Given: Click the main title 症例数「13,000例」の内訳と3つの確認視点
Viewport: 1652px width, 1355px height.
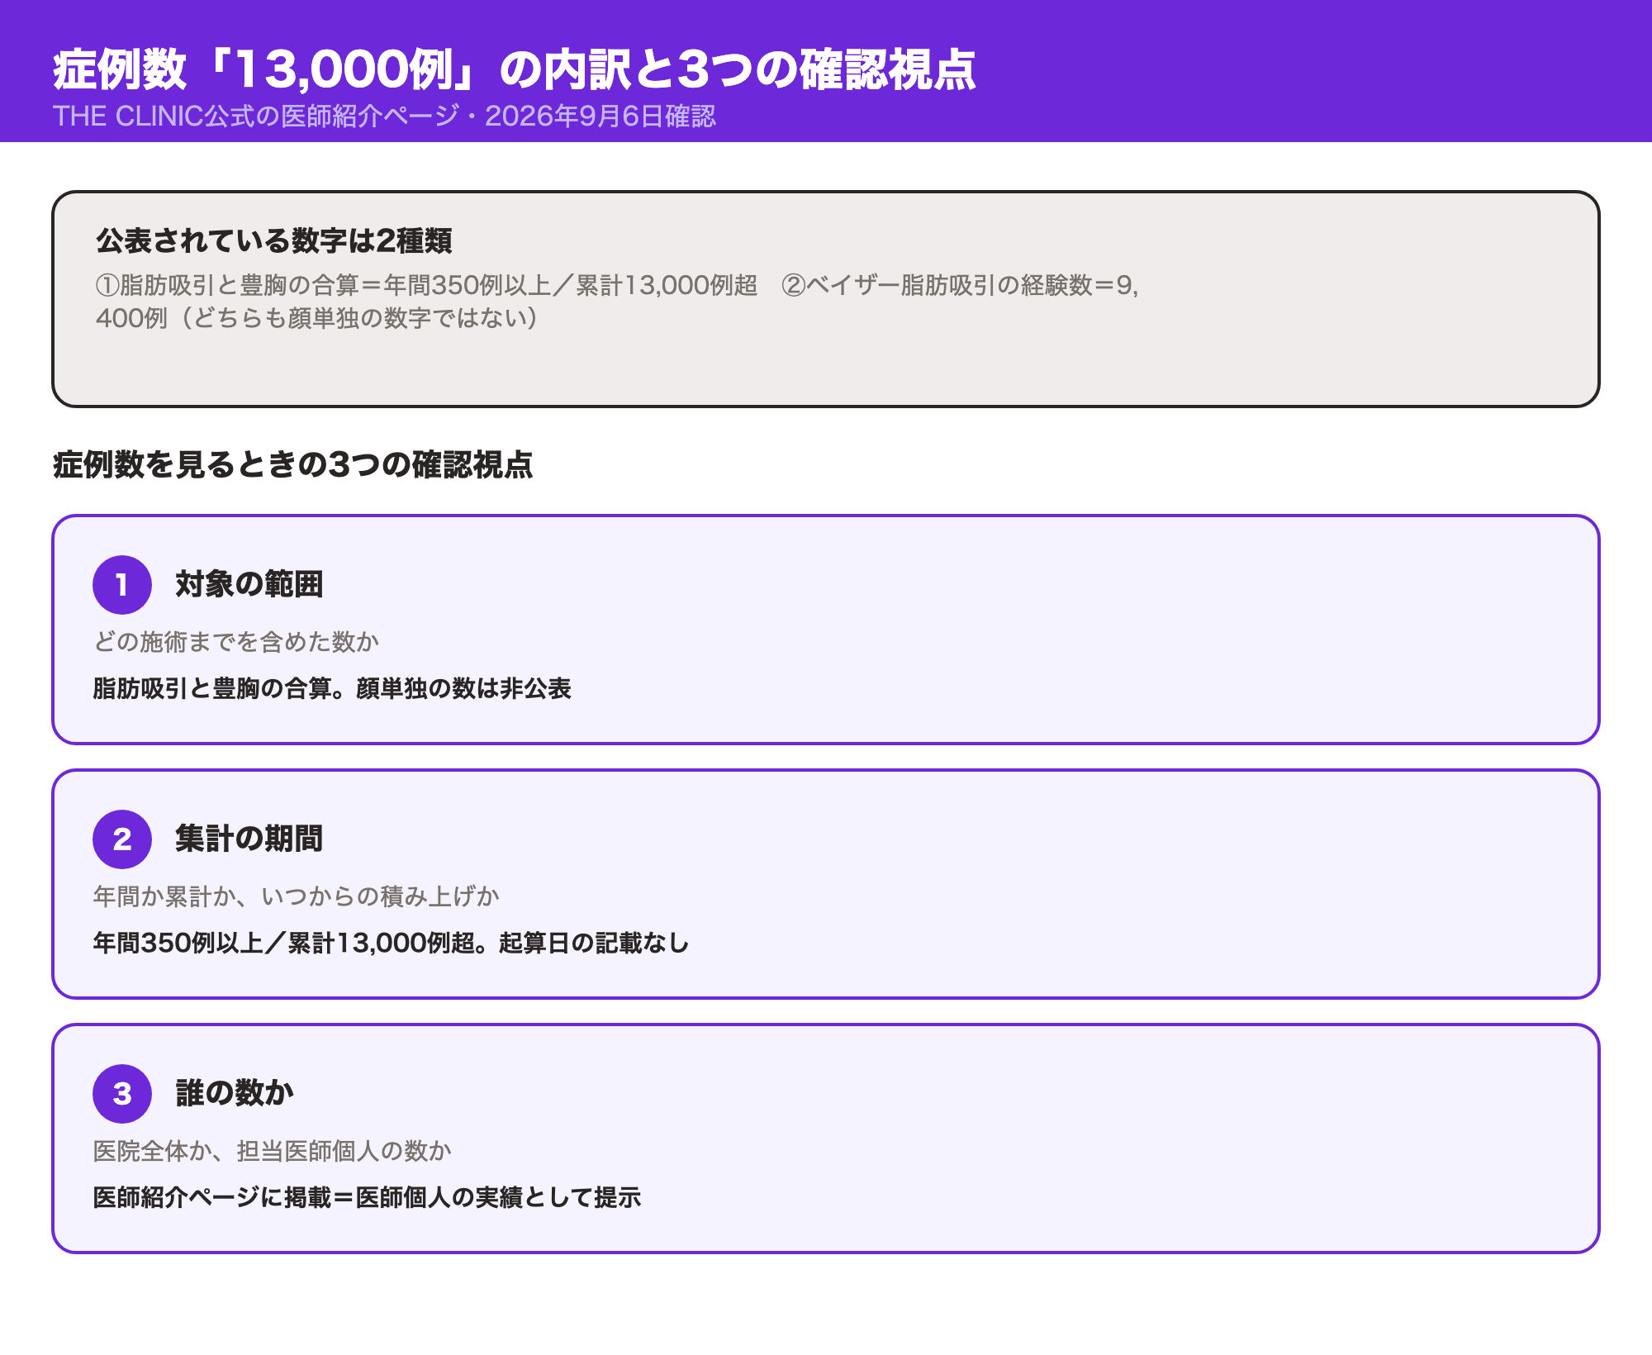Looking at the screenshot, I should 515,69.
